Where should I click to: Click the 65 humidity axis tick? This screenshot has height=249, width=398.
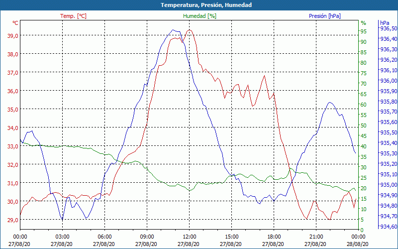[x=364, y=94]
